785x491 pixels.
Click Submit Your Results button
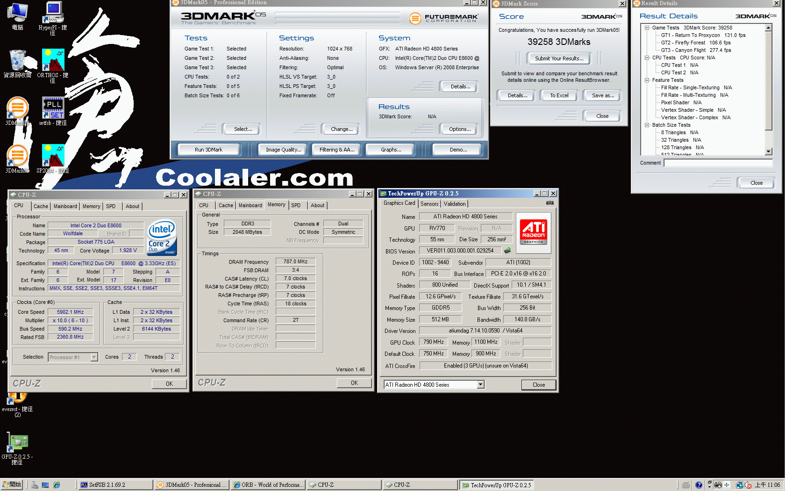(x=559, y=58)
